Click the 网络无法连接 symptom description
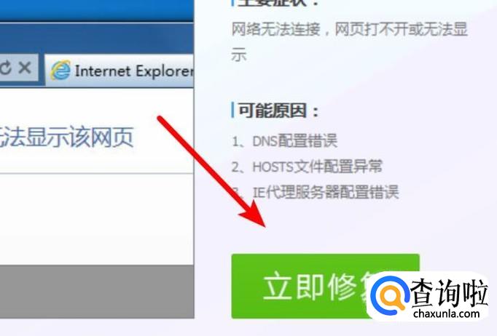Screen dimensions: 497x336 pyautogui.click(x=349, y=42)
